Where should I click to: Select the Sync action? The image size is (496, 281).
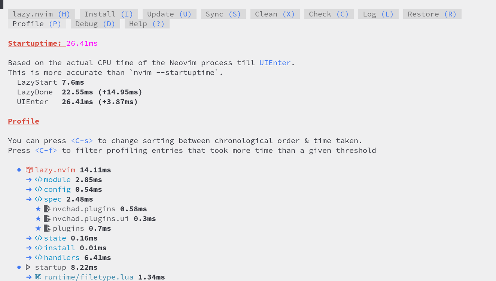tap(223, 13)
